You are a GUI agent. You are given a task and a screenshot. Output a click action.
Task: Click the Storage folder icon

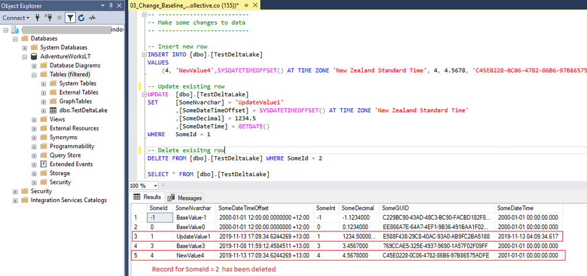click(x=43, y=173)
